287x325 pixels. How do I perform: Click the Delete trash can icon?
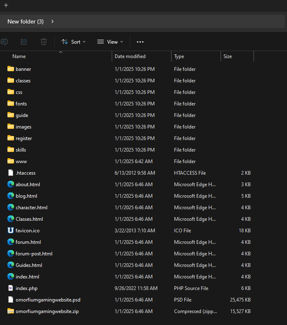click(44, 42)
